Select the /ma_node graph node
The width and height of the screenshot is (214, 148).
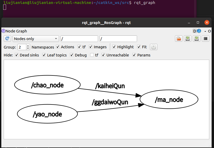pos(169,99)
